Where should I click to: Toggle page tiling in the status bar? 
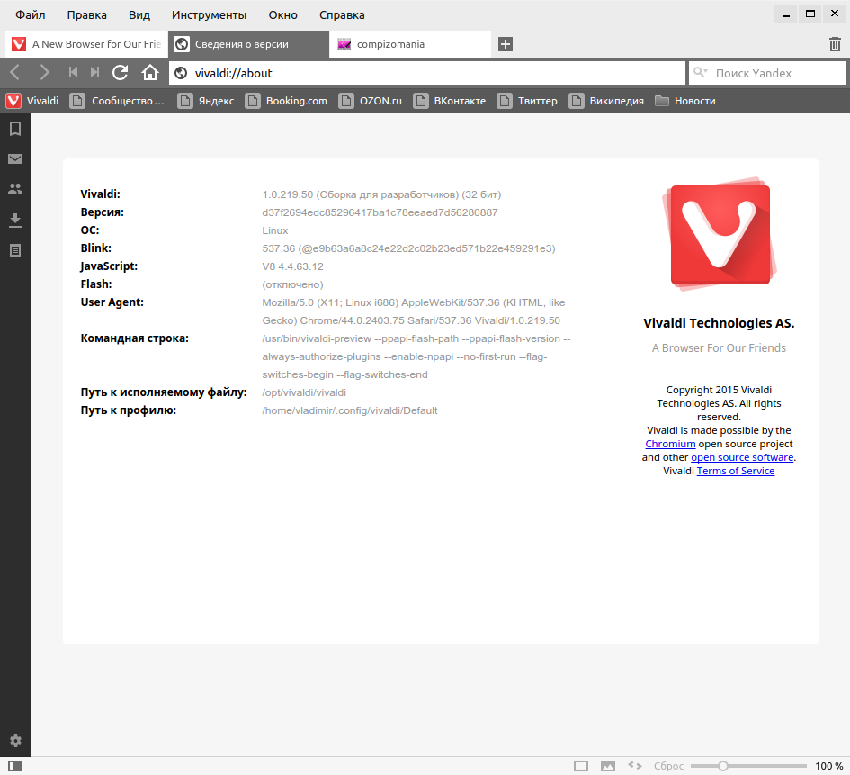(x=580, y=766)
